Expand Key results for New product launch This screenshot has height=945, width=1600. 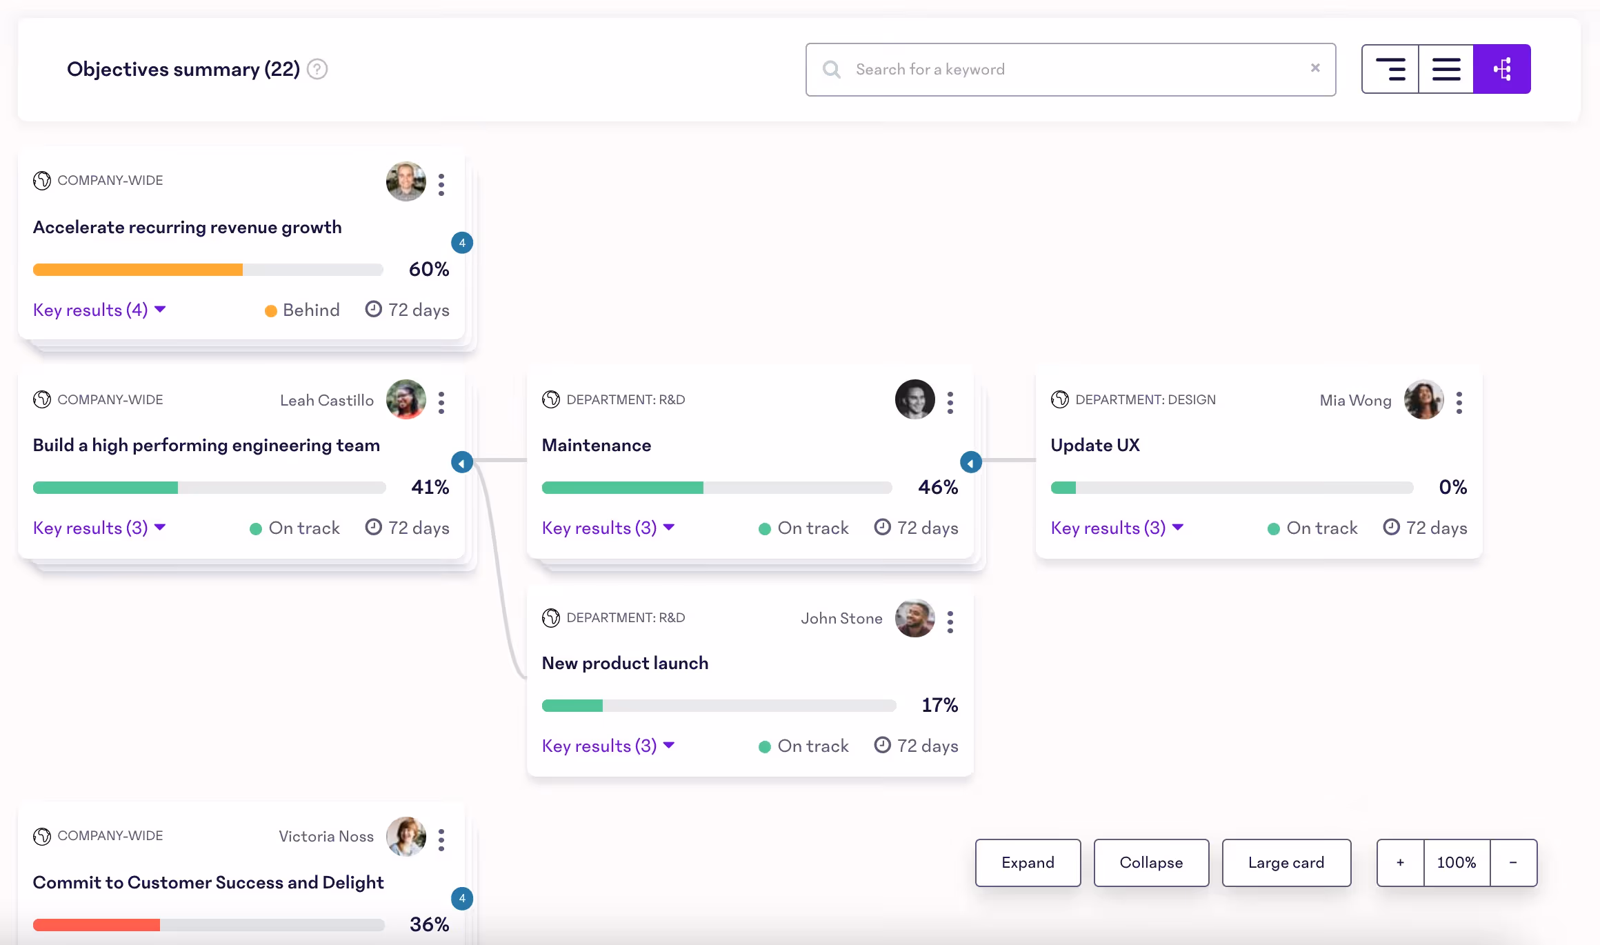point(608,746)
